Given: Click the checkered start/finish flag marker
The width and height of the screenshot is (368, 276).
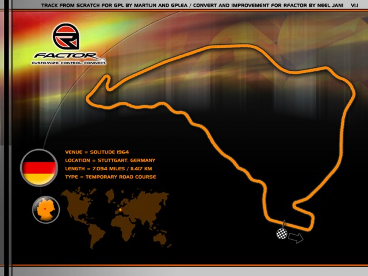Looking at the screenshot, I should click(282, 233).
